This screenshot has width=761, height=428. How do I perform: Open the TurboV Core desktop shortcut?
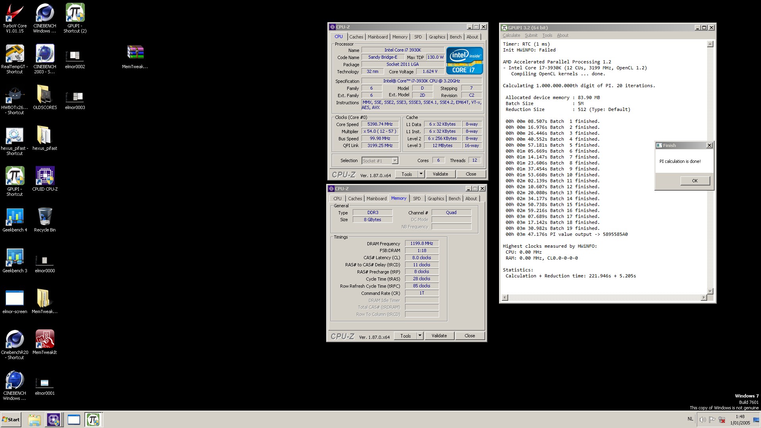(15, 18)
